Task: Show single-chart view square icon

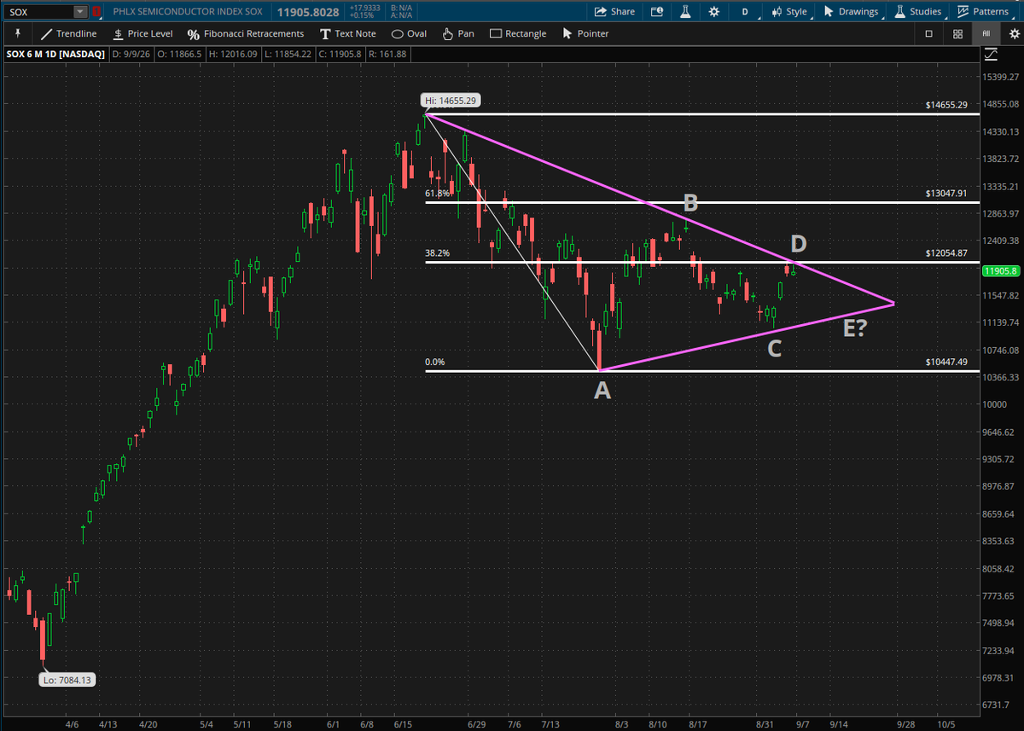Action: pos(928,34)
